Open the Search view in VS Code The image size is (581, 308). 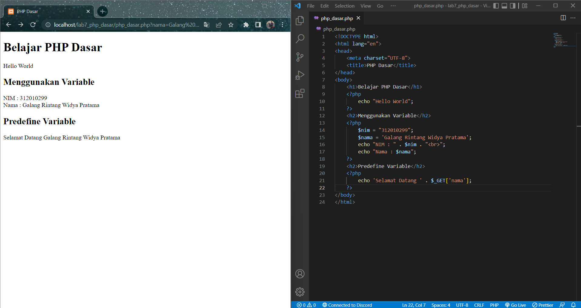tap(300, 38)
